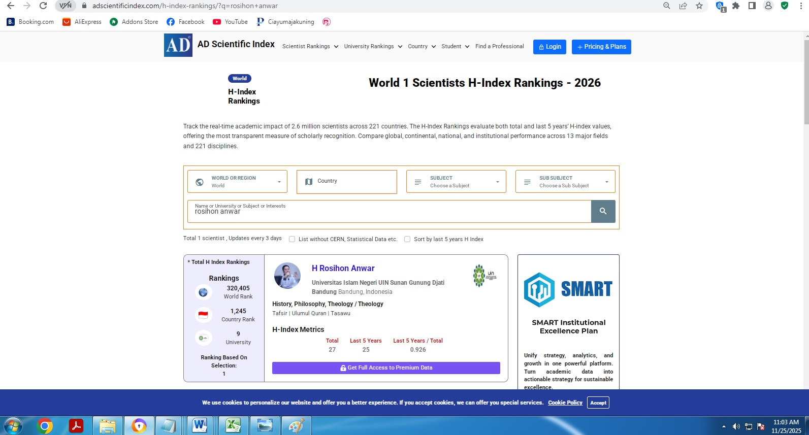The image size is (809, 435).
Task: Launch Excel from the taskbar
Action: coord(233,425)
